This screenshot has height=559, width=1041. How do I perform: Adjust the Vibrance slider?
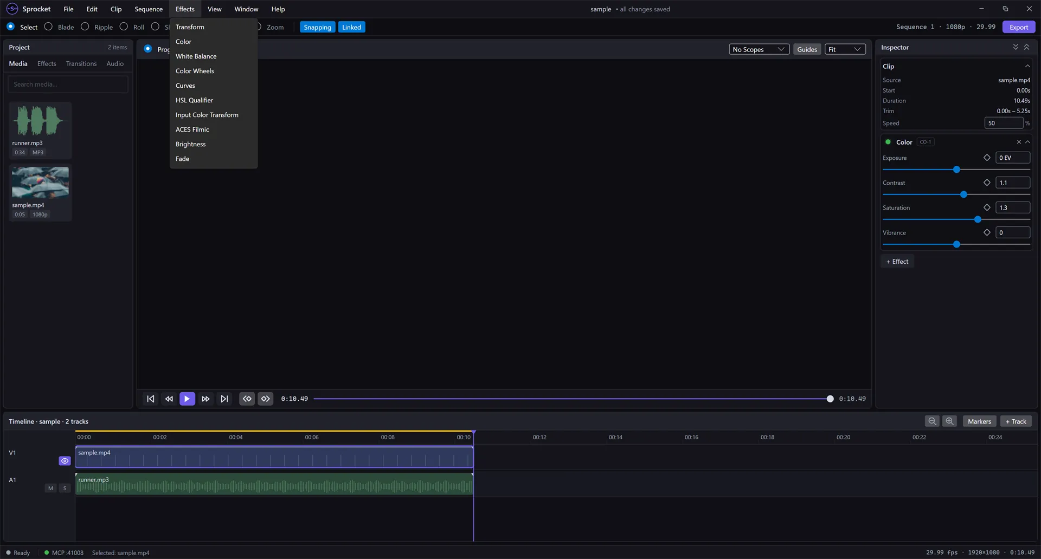pyautogui.click(x=956, y=244)
